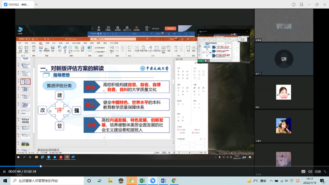Image resolution: width=329 pixels, height=185 pixels.
Task: Pause the video playback
Action: click(x=4, y=171)
